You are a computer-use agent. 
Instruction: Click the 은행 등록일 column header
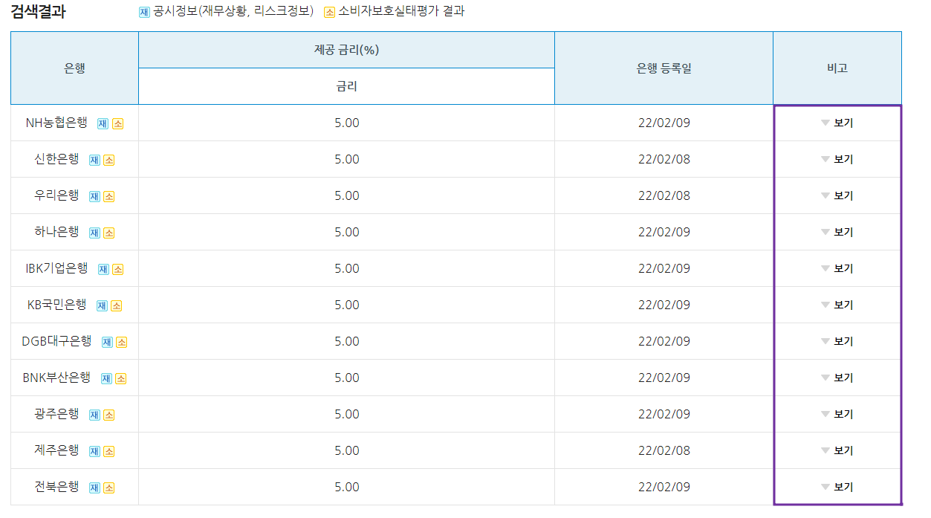[x=664, y=68]
